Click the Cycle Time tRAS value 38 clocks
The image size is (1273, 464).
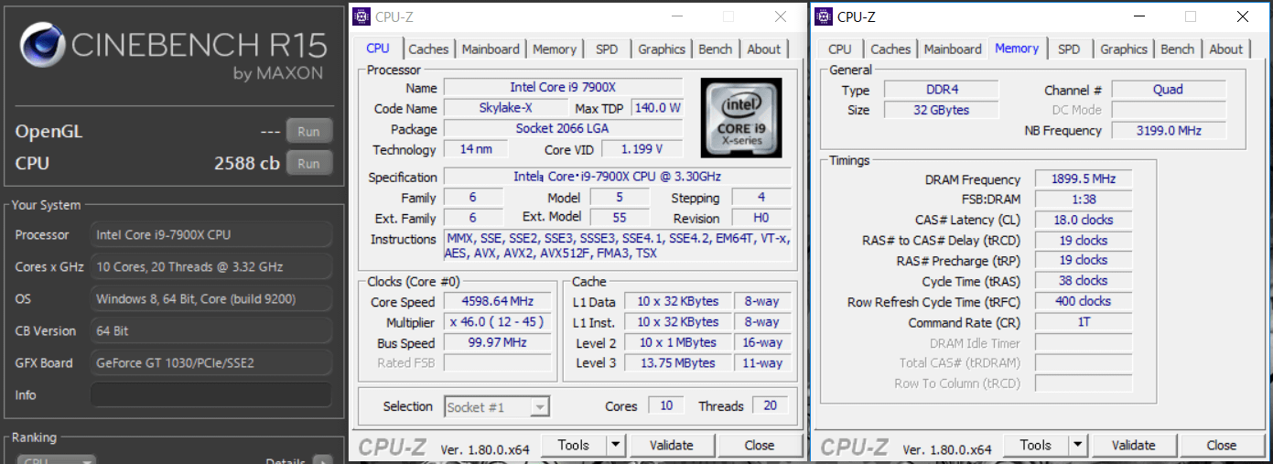pyautogui.click(x=1084, y=281)
